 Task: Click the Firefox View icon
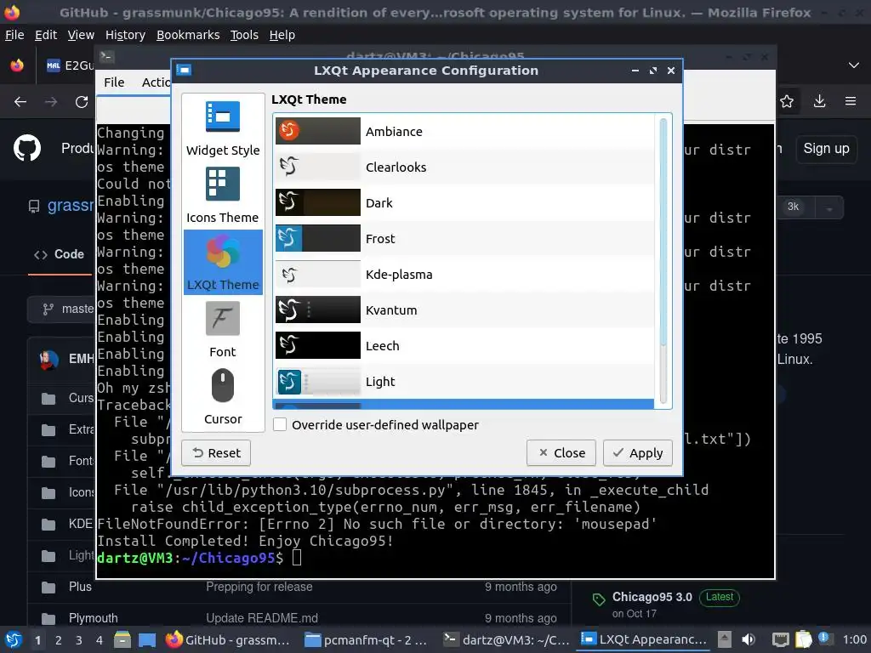[x=17, y=65]
